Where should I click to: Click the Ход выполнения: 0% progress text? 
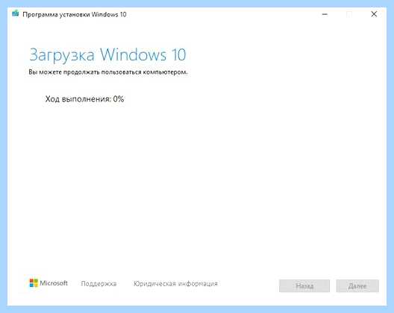(x=84, y=99)
